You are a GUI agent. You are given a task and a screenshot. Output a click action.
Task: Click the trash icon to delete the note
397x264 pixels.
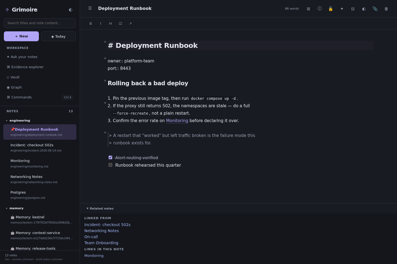point(386,9)
